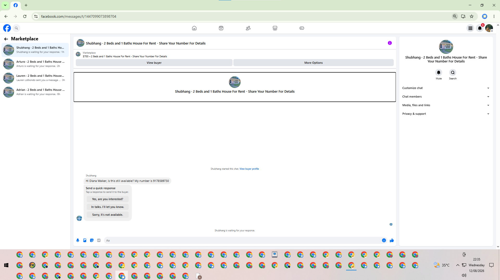Expand the Chat members section
This screenshot has height=280, width=500.
[446, 97]
